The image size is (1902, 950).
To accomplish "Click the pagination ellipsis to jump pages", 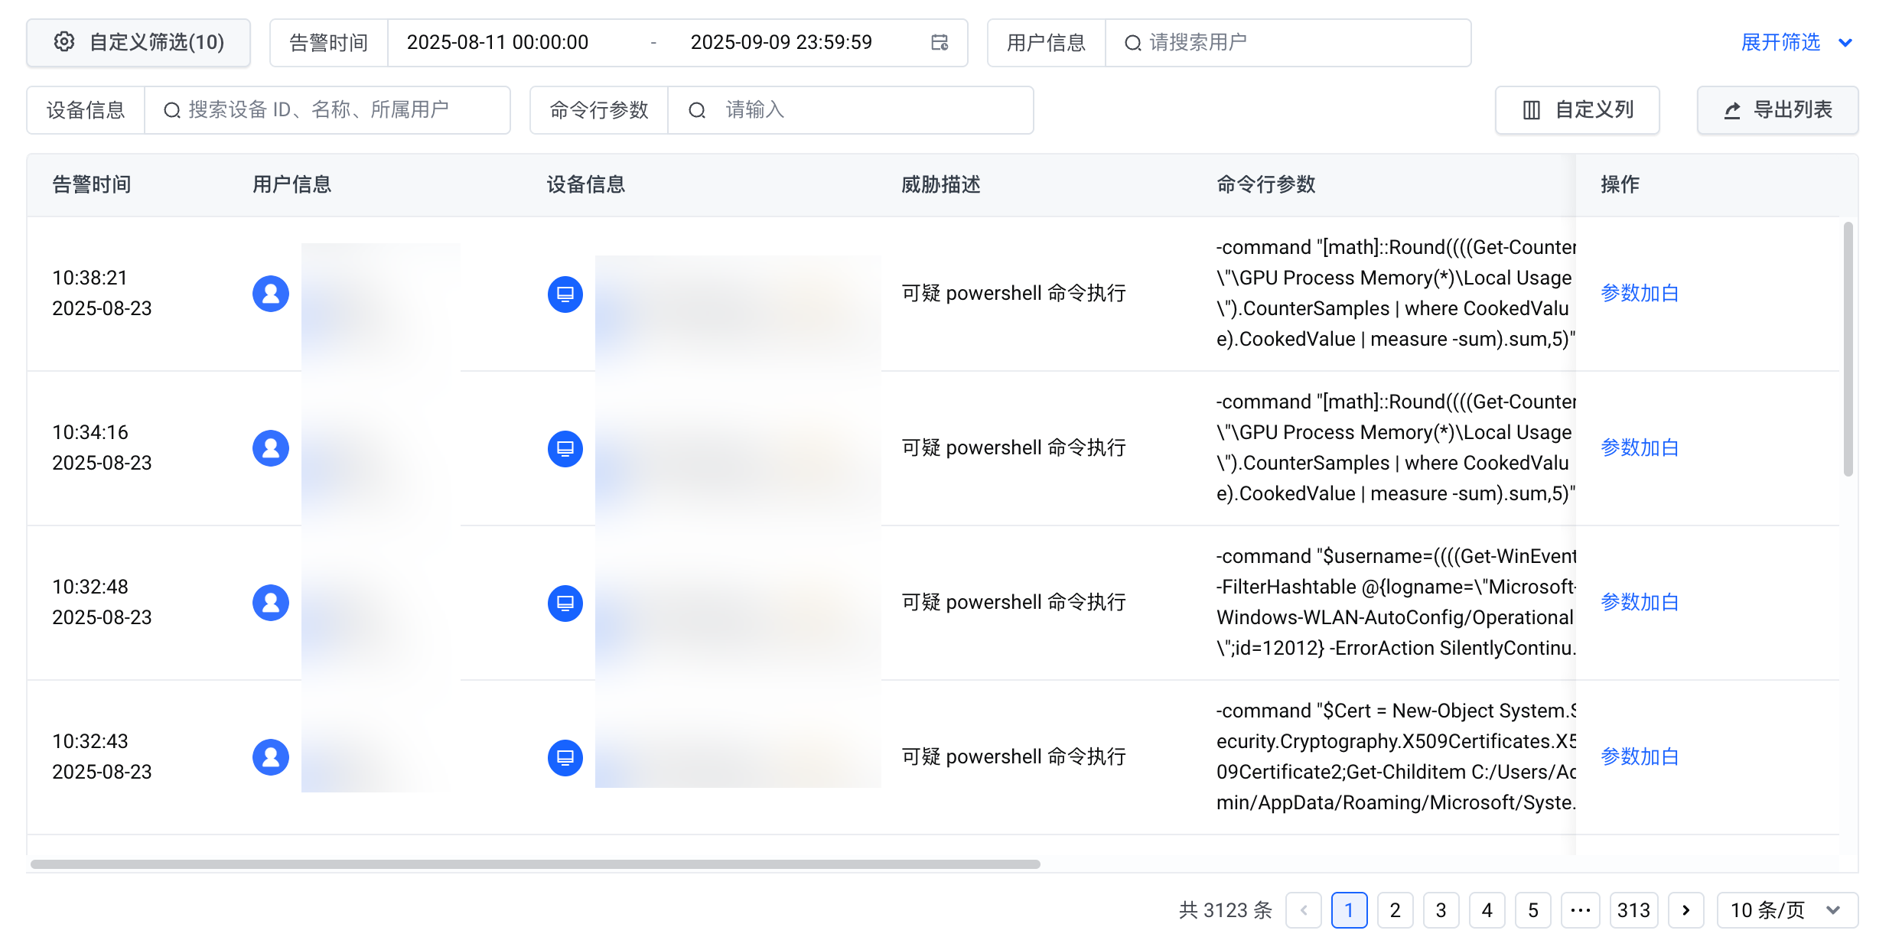I will pos(1580,910).
